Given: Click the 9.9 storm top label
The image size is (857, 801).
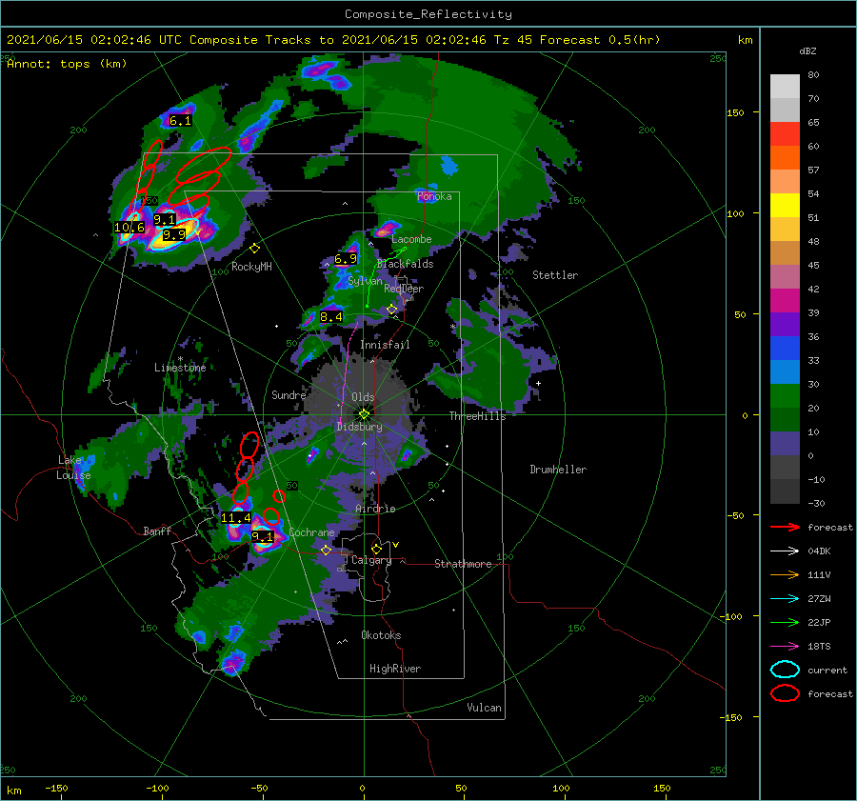Looking at the screenshot, I should 174,235.
